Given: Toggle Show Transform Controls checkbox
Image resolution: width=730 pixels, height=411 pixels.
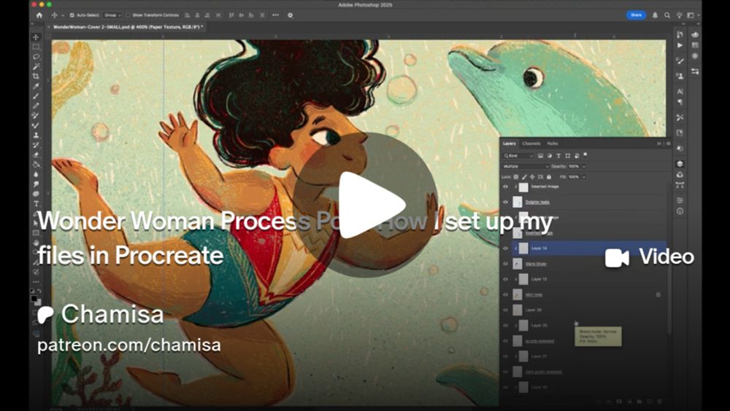Looking at the screenshot, I should (128, 15).
